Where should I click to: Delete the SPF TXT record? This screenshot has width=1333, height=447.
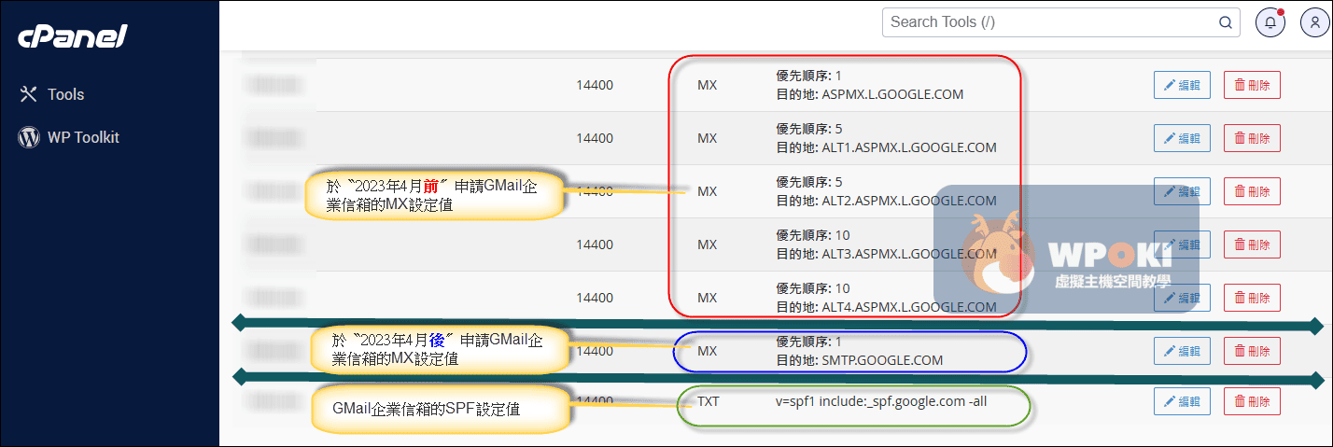[x=1252, y=401]
